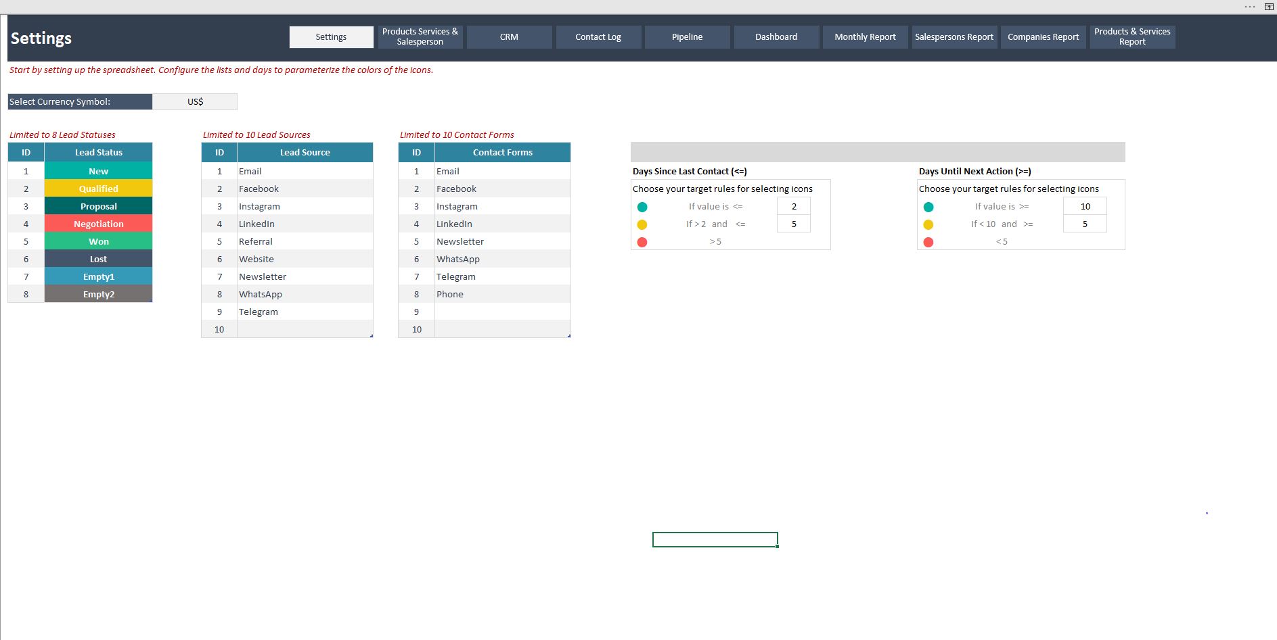Navigate to the Pipeline sheet
This screenshot has width=1277, height=640.
[687, 37]
